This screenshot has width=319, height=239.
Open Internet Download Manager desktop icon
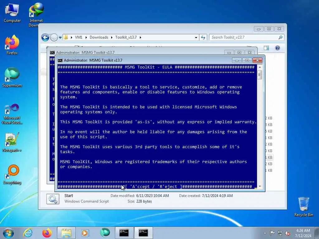pos(36,15)
